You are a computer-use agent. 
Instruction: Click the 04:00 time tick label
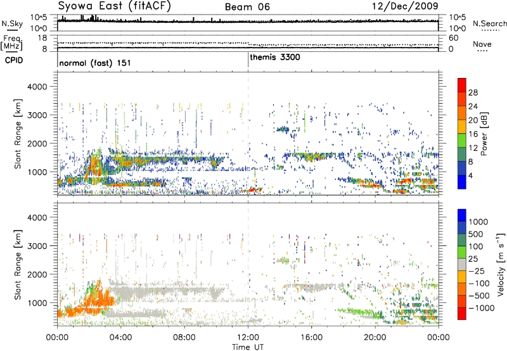(x=120, y=338)
